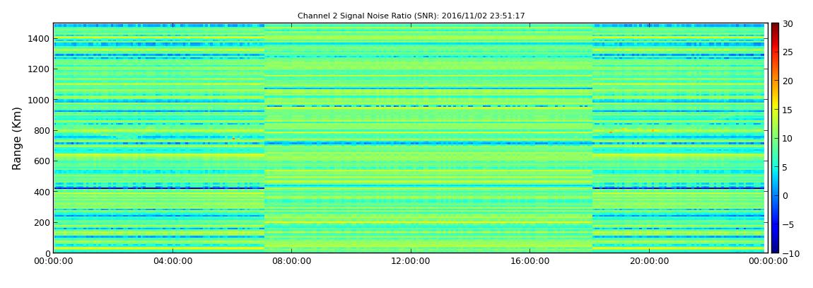This screenshot has height=288, width=813.
Task: Click the 'Range (Km)' y-axis label
Action: (17, 139)
